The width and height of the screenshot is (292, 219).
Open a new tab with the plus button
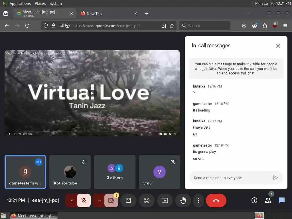click(x=147, y=14)
